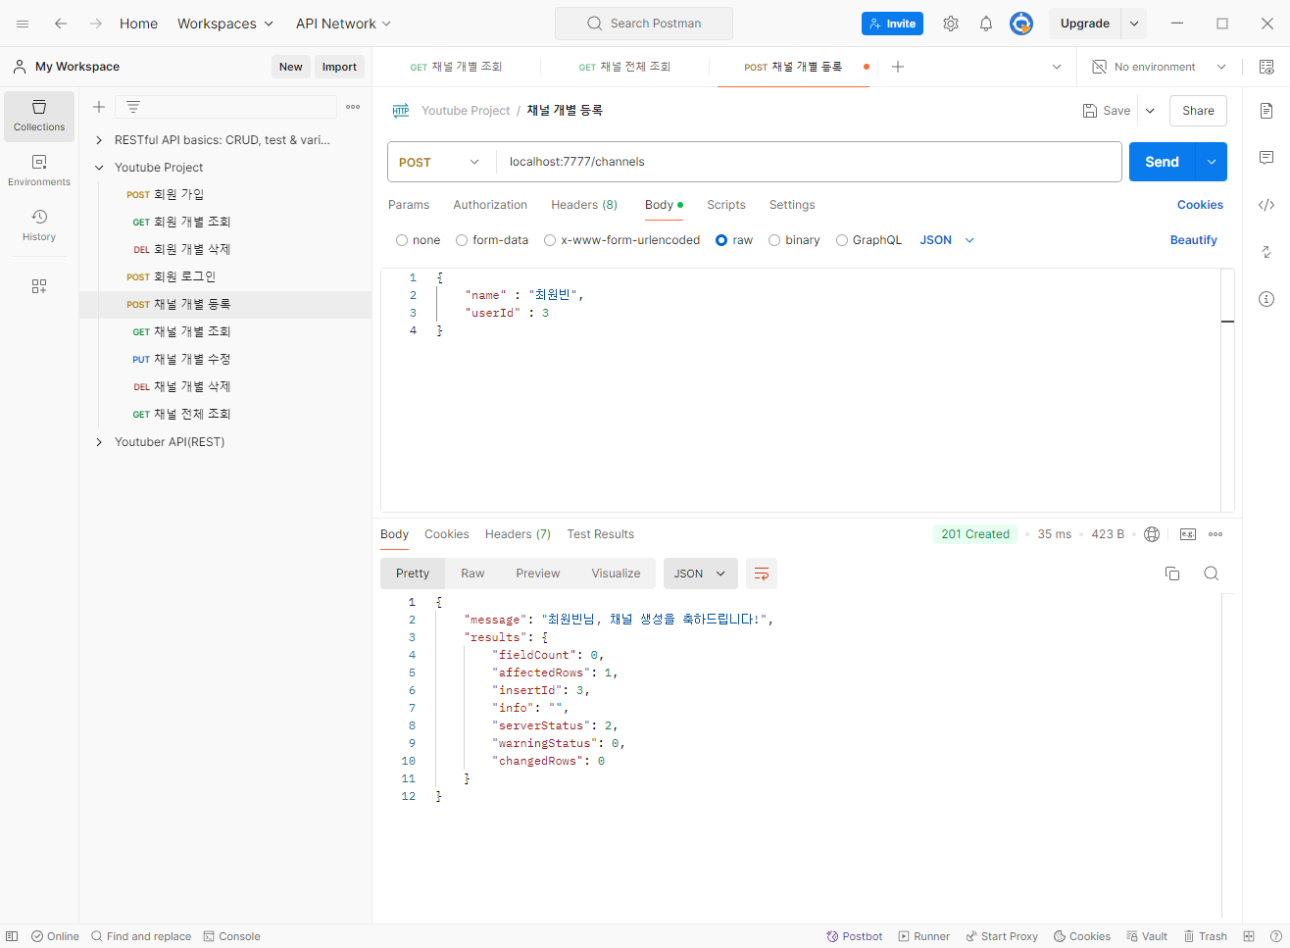1290x948 pixels.
Task: Expand the Youtuber API(REST) collection
Action: click(99, 442)
